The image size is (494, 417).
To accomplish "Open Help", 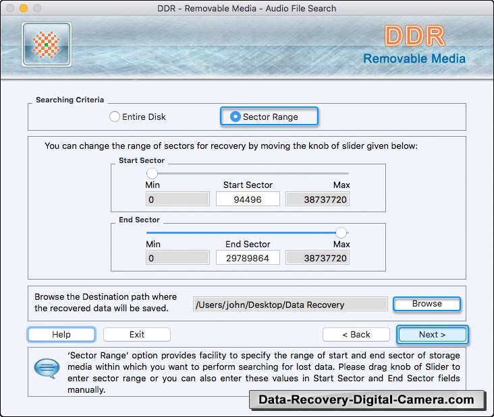I will click(x=61, y=334).
